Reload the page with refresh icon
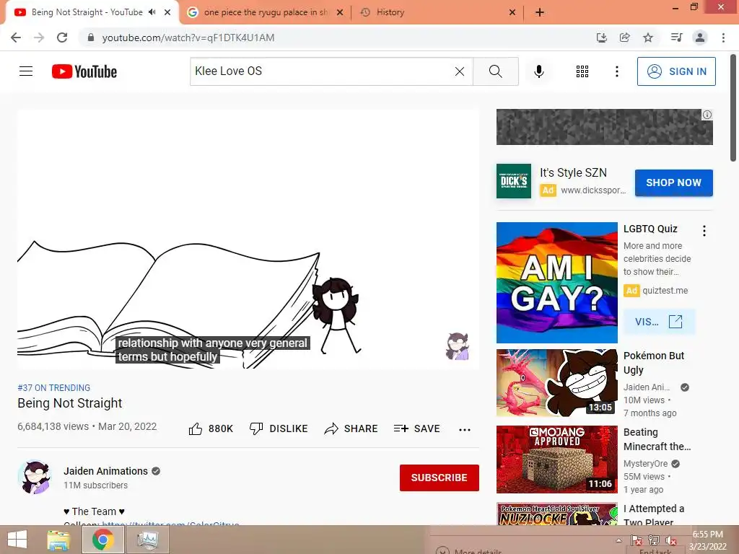739x554 pixels. coord(62,38)
